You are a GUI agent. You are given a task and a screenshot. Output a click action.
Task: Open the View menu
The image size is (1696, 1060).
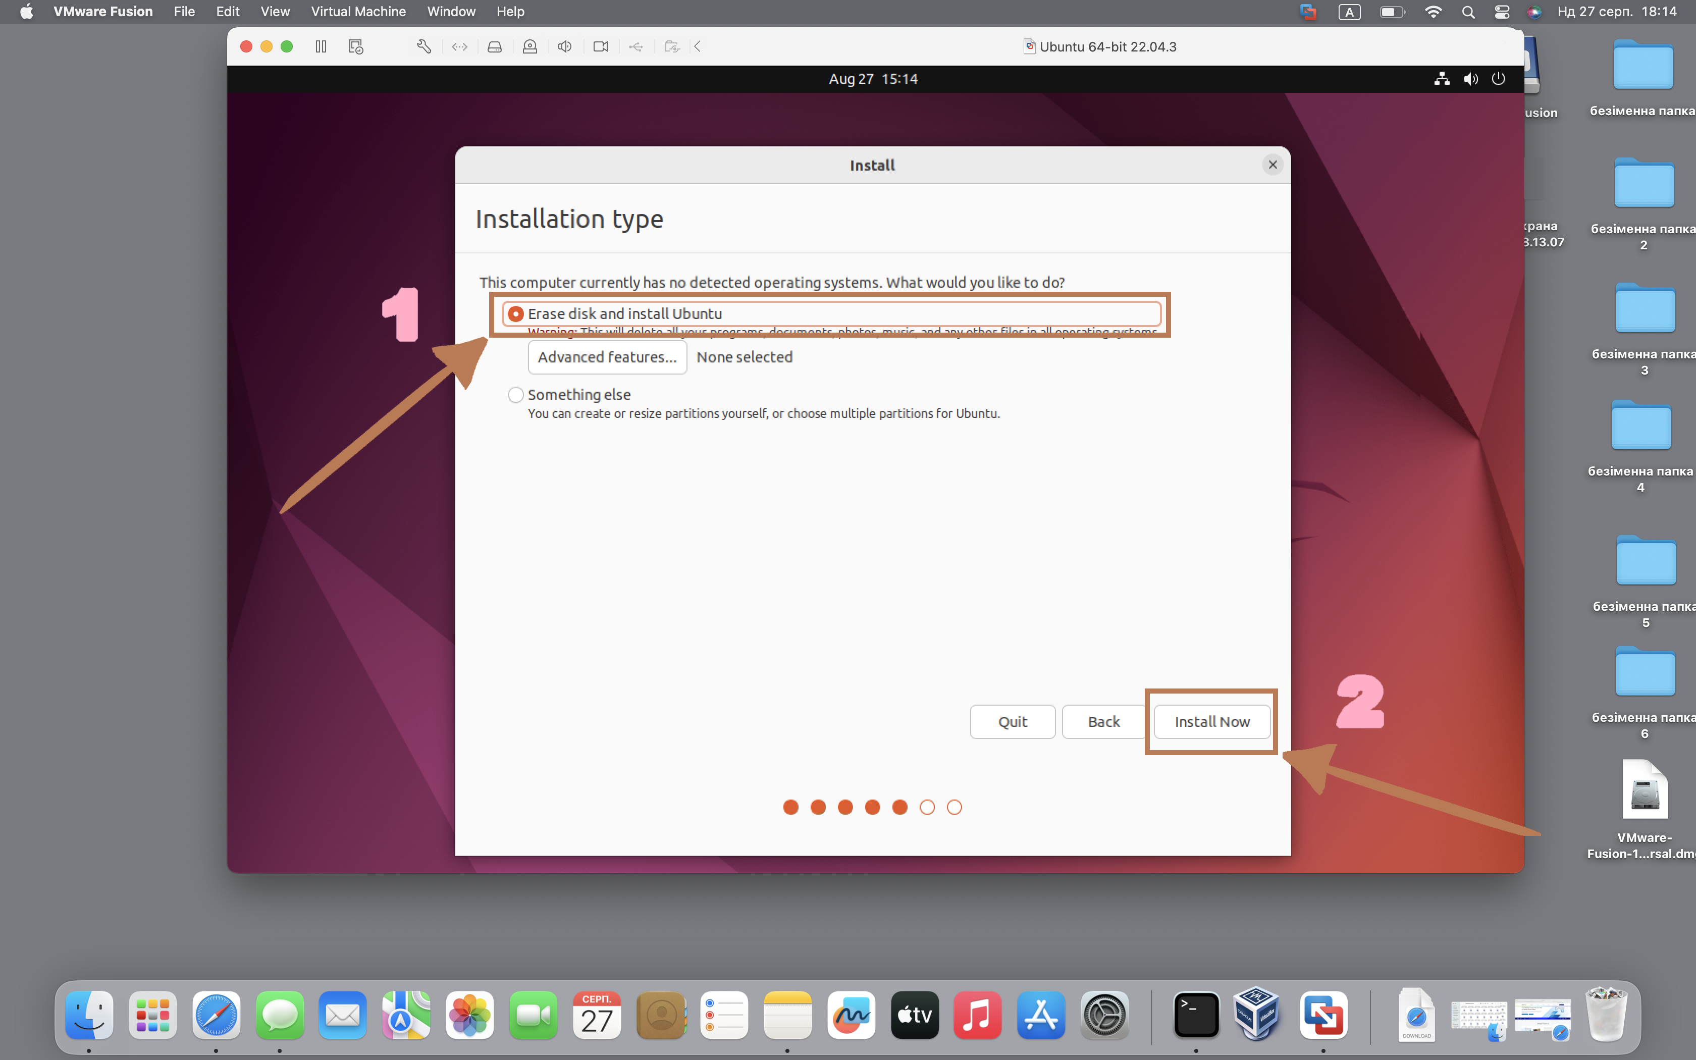[x=275, y=11]
